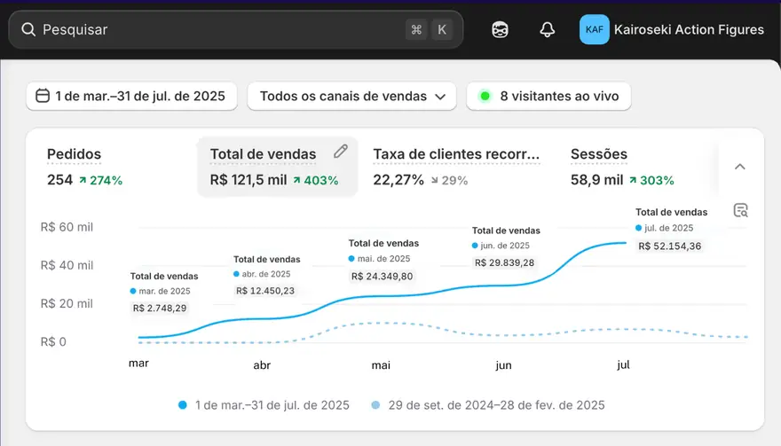The image size is (781, 446).
Task: Click the R$ 12.450,23 value label
Action: tap(265, 291)
